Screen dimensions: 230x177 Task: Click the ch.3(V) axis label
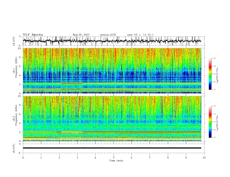pos(14,148)
